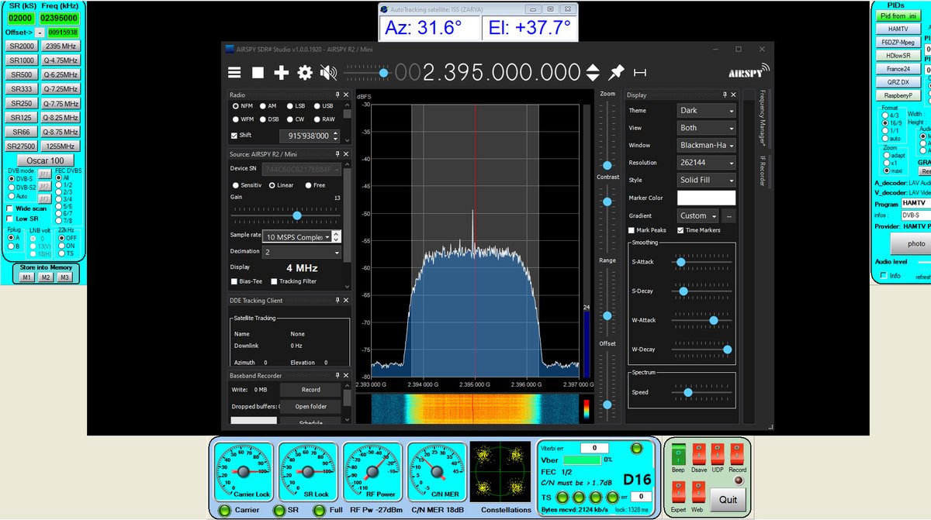Stop the radio with the square stop icon

(x=258, y=72)
